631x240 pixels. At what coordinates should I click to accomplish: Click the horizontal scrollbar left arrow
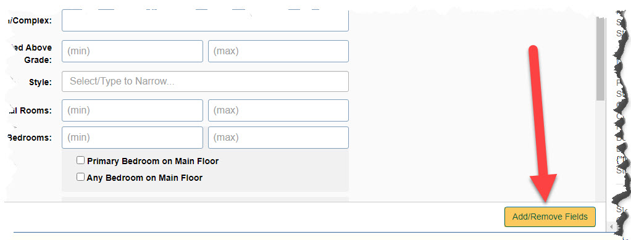[612, 227]
